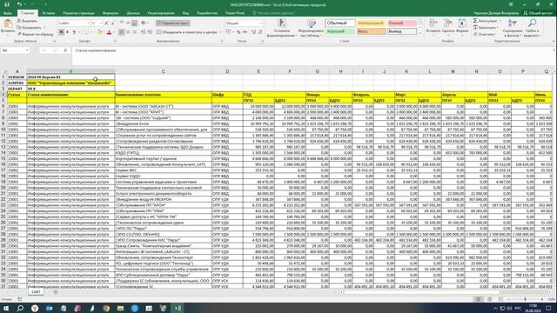Viewport: 557px width, 313px height.
Task: Open Conditional Formatting (Условное форматирование)
Action: click(x=282, y=28)
